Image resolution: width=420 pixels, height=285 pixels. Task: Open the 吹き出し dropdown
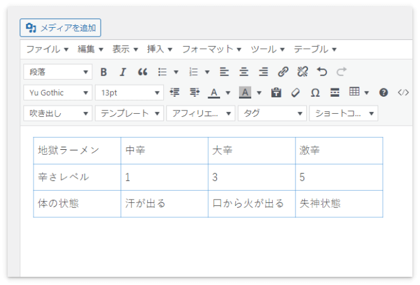58,113
